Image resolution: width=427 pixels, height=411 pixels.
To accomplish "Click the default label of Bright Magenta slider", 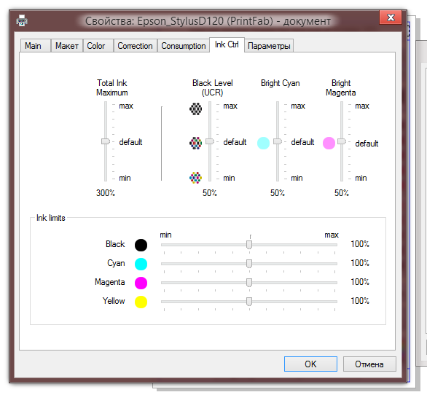I will pyautogui.click(x=367, y=144).
